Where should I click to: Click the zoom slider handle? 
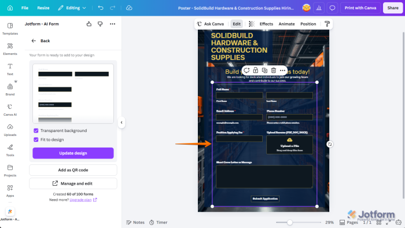[x=290, y=222]
